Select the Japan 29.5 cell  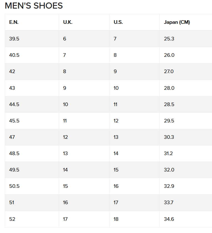[186, 121]
